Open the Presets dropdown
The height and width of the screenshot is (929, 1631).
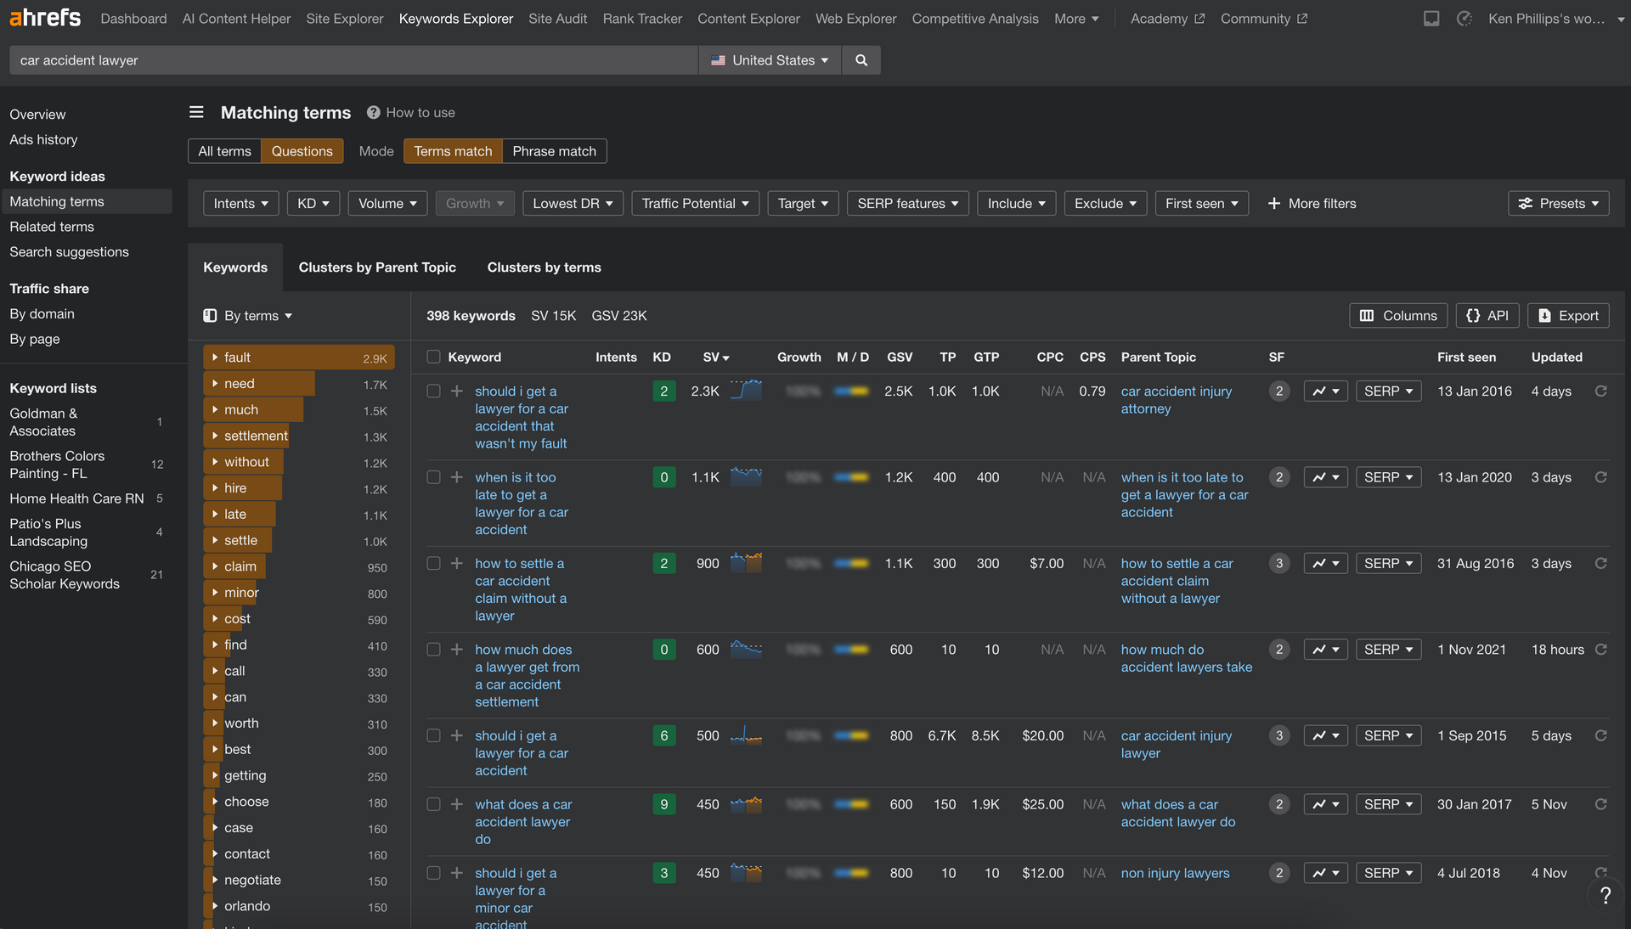(x=1558, y=204)
